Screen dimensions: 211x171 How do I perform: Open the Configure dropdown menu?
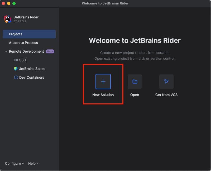15,163
